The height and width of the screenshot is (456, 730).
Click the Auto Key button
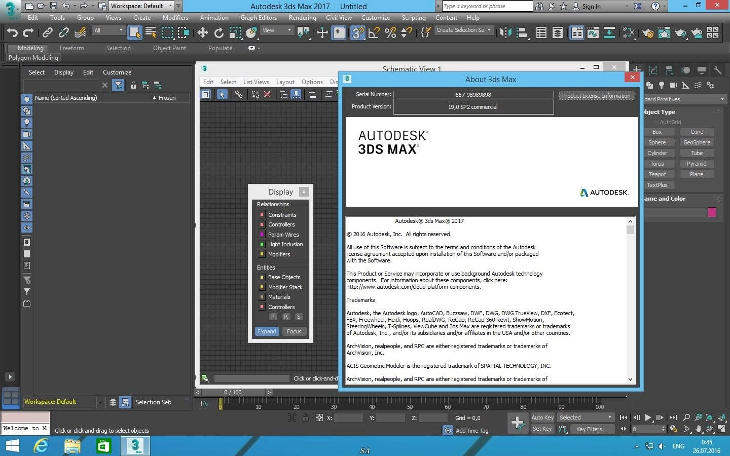point(542,417)
